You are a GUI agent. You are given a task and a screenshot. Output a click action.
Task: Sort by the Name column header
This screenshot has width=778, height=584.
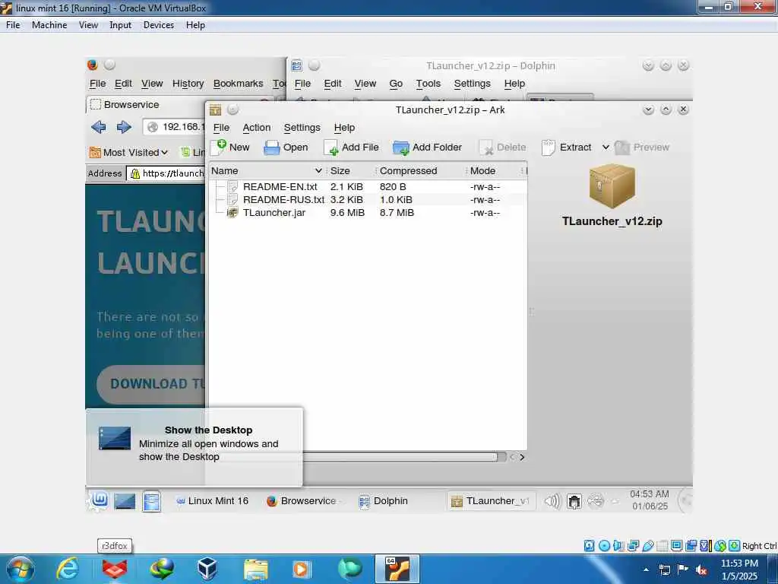[267, 171]
